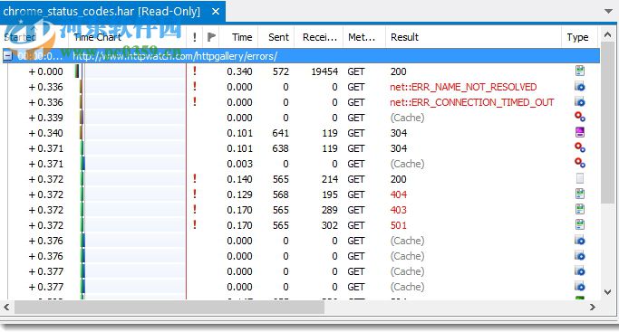Select the 302 received value

[330, 225]
